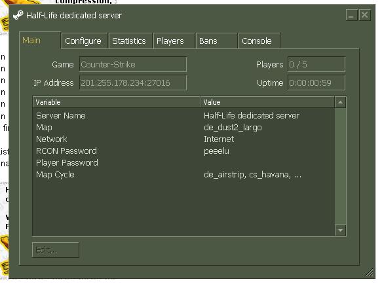Screen dimensions: 382x288
Task: Select the Server Name row
Action: (183, 116)
